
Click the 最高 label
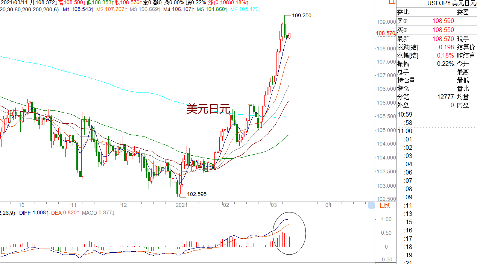(463, 72)
